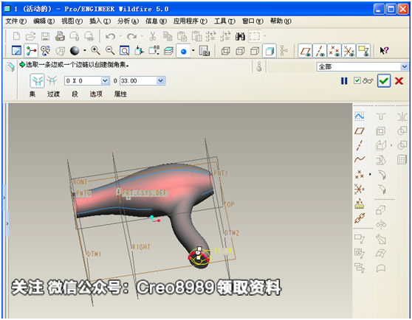Redo the last undone action
Screen dimensions: 412x320
[x=131, y=36]
